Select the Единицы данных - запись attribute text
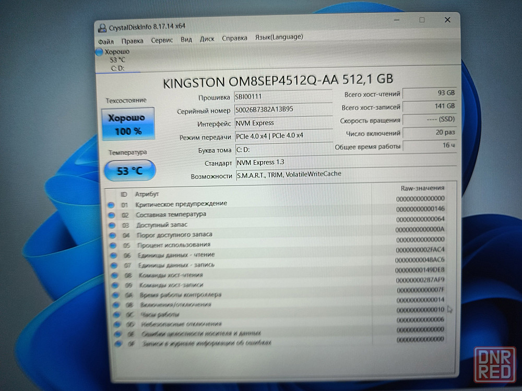The height and width of the screenshot is (391, 522). click(x=176, y=265)
